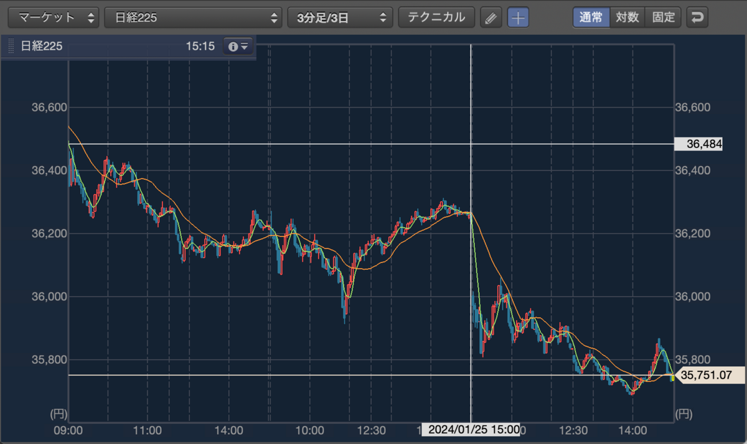747x444 pixels.
Task: Click the yellow current-price candle marker
Action: point(672,377)
